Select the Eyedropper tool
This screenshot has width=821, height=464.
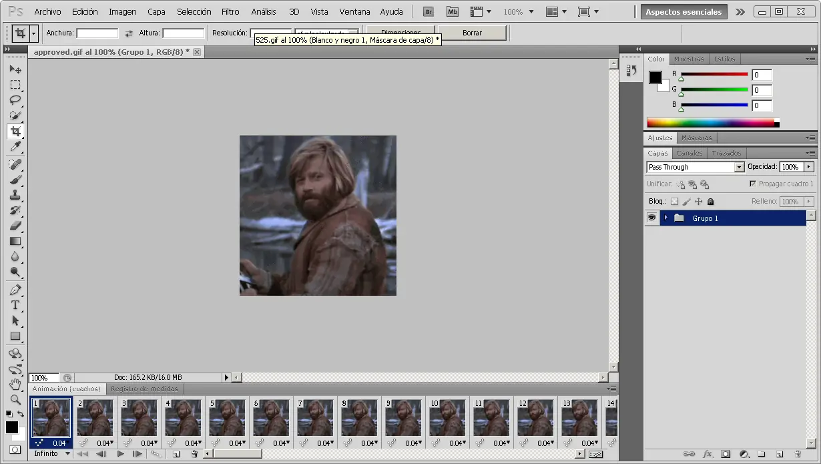(15, 146)
